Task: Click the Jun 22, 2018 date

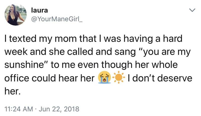Action: pos(59,109)
